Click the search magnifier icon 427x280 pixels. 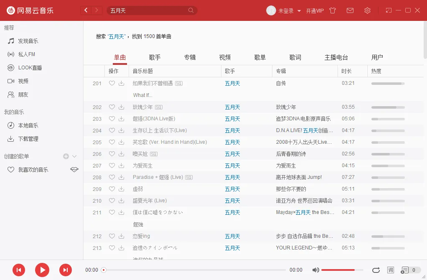pyautogui.click(x=191, y=10)
